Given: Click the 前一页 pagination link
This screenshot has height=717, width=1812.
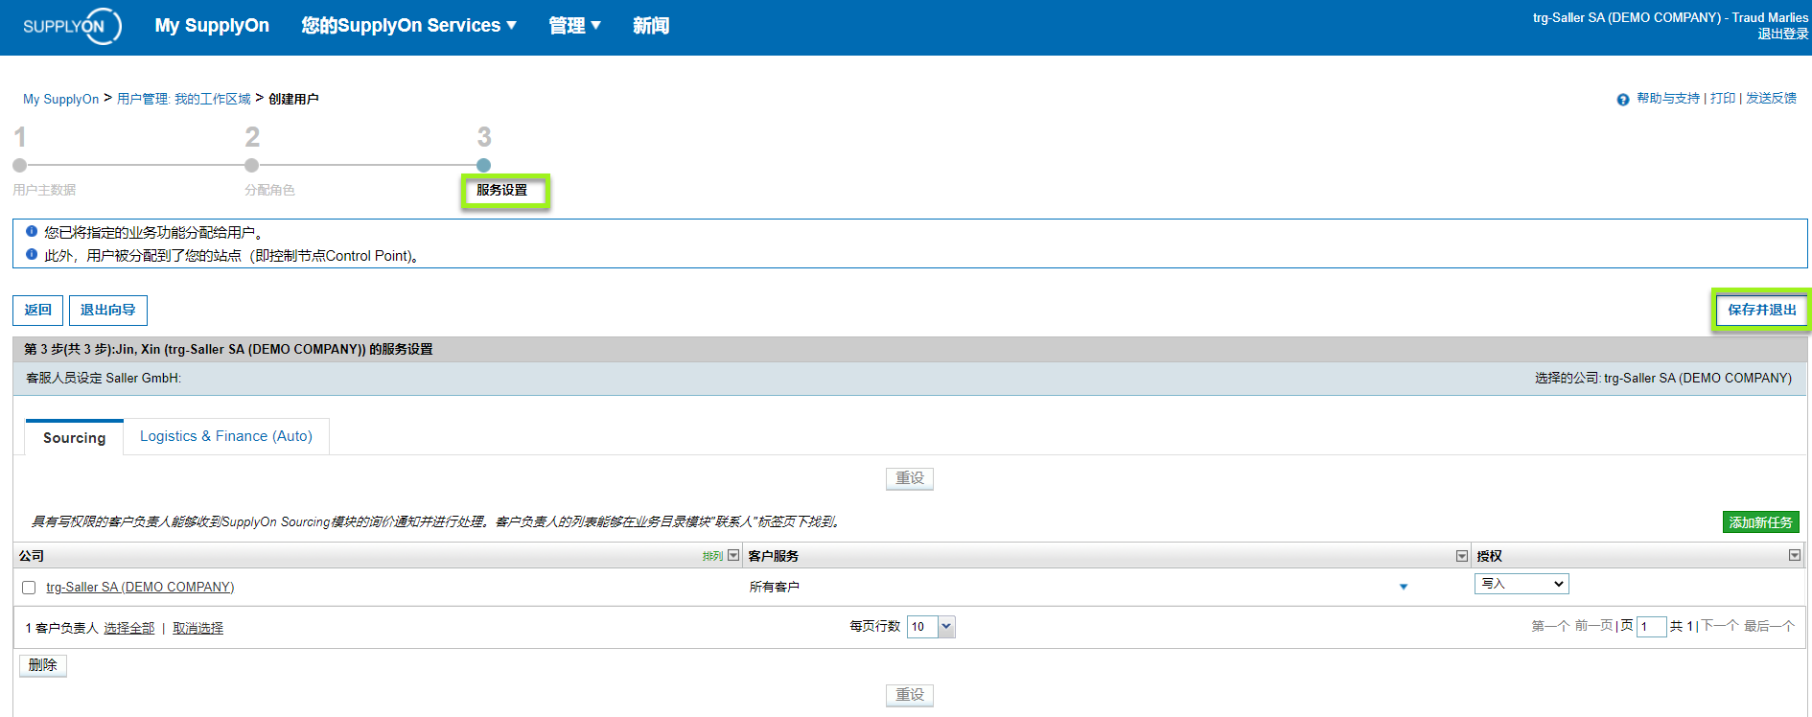Looking at the screenshot, I should click(1594, 627).
